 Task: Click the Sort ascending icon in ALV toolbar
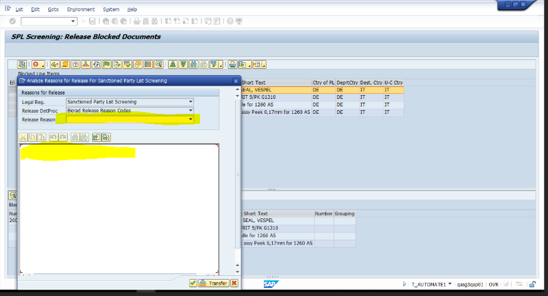[172, 64]
